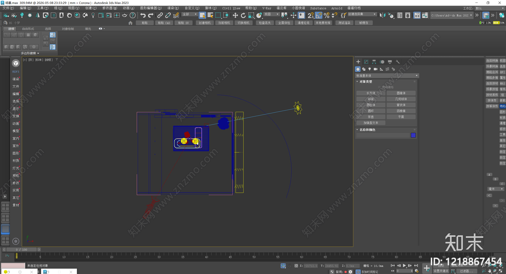The width and height of the screenshot is (506, 274).
Task: Open the Hierarchy tab in command panel
Action: pos(374,62)
